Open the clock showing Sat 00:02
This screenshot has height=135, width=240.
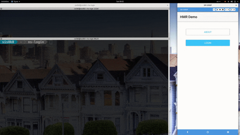click(120, 1)
